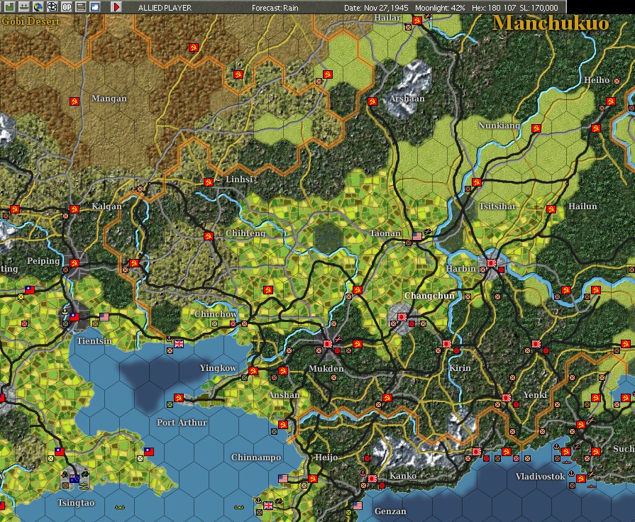Select the US flag unit near Chinnampo
The height and width of the screenshot is (522, 635).
pos(283,479)
